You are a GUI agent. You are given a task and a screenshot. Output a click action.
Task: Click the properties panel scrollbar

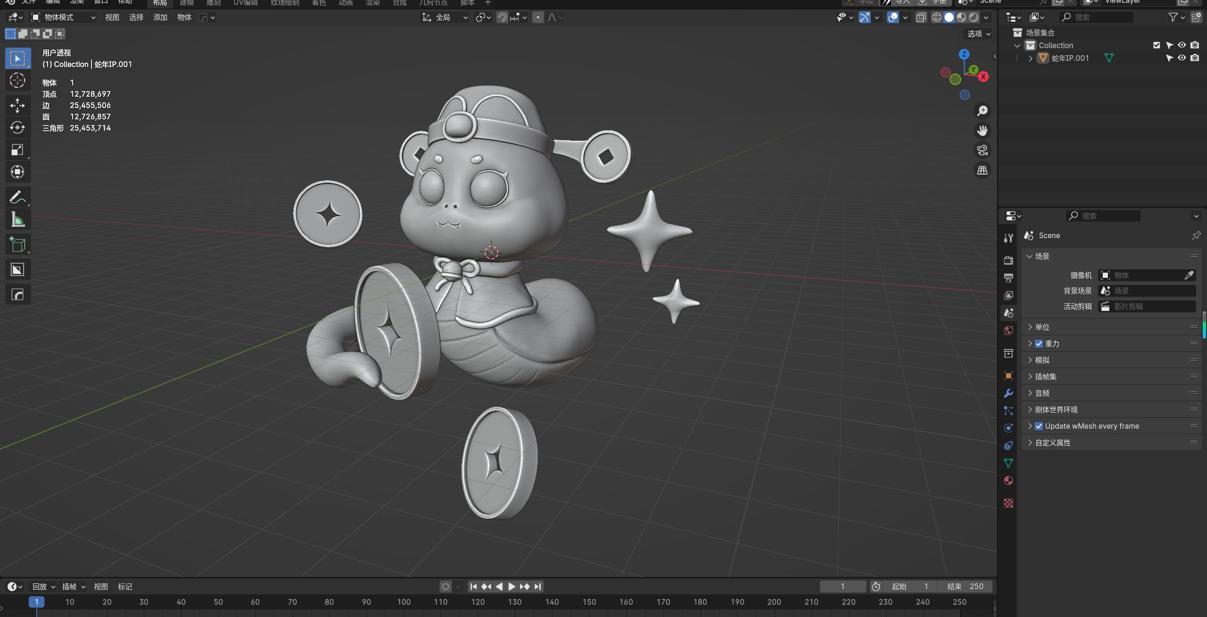1205,325
